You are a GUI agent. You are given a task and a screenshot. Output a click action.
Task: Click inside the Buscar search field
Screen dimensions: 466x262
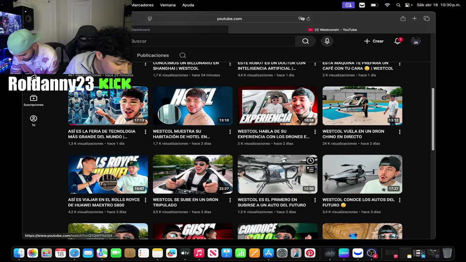tap(213, 41)
